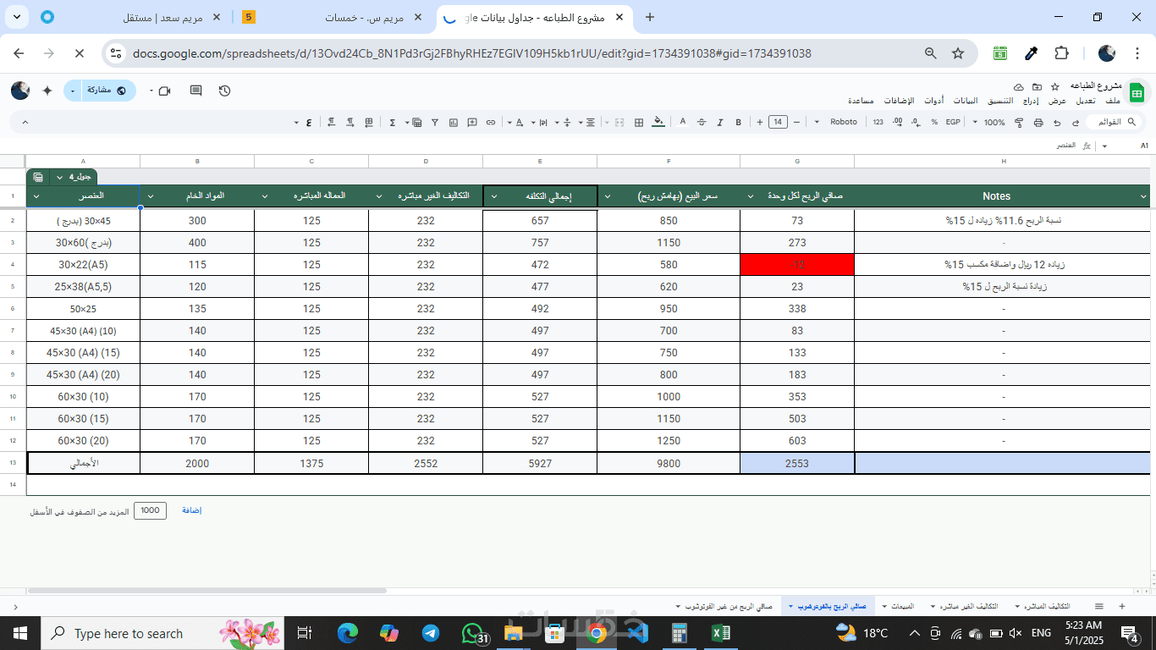Open the جدول_4 table options dropdown

(x=59, y=177)
